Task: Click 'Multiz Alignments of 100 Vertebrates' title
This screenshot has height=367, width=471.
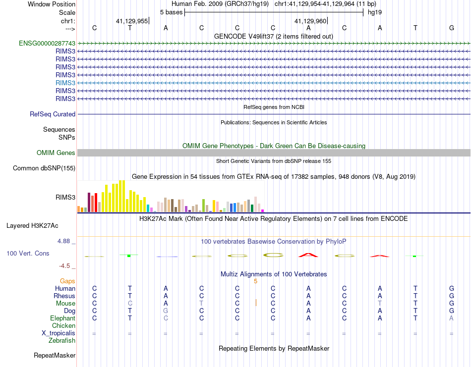Action: tap(274, 274)
